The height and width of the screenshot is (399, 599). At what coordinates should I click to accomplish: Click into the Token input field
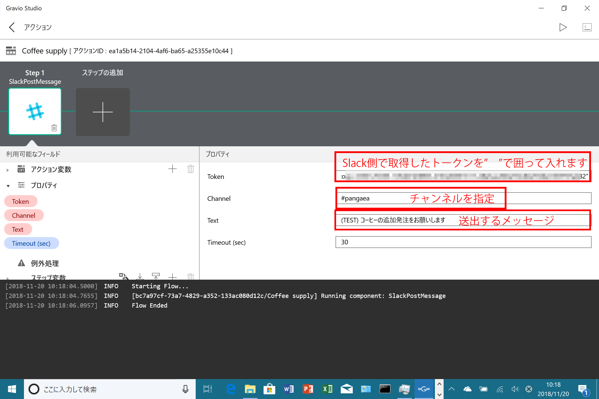point(463,176)
